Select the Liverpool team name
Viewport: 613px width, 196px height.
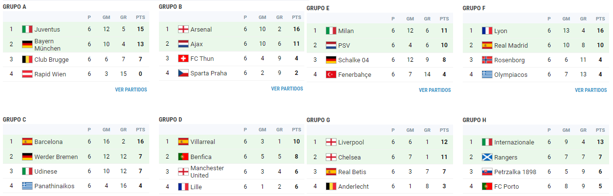click(x=351, y=143)
